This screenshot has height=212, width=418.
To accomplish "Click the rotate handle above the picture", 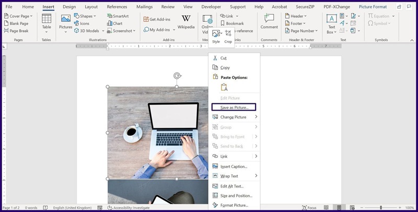I will tap(177, 76).
